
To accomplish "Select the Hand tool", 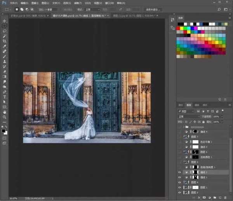I will click(x=5, y=112).
